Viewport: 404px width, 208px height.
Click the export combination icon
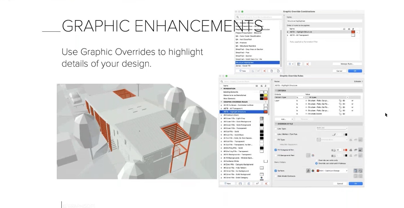278,71
